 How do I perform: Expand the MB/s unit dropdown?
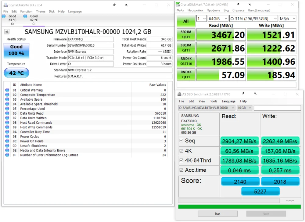pos(287,19)
